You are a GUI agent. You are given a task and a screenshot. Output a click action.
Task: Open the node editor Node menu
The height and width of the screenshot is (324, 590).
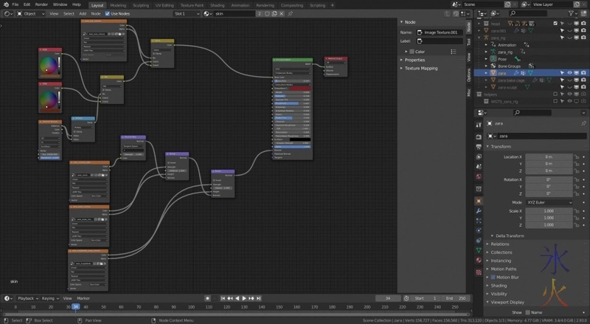(x=96, y=13)
